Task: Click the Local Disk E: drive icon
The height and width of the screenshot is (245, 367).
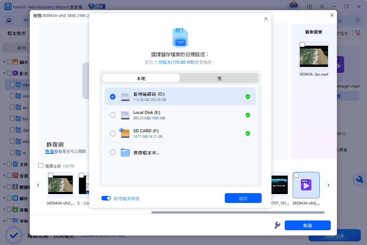Action: (125, 115)
